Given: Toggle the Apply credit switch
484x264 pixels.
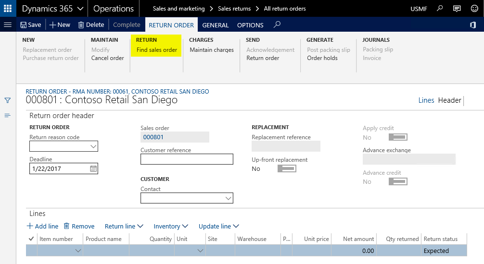Looking at the screenshot, I should (x=398, y=137).
